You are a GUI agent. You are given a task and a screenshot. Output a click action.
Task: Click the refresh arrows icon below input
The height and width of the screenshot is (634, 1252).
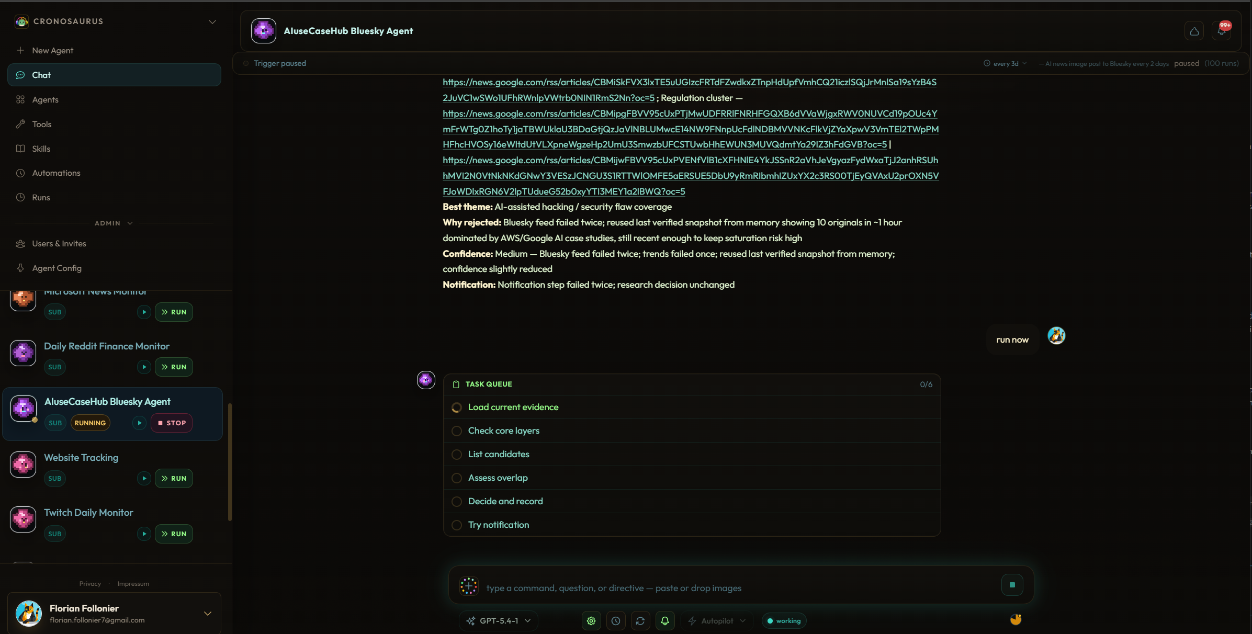[640, 621]
